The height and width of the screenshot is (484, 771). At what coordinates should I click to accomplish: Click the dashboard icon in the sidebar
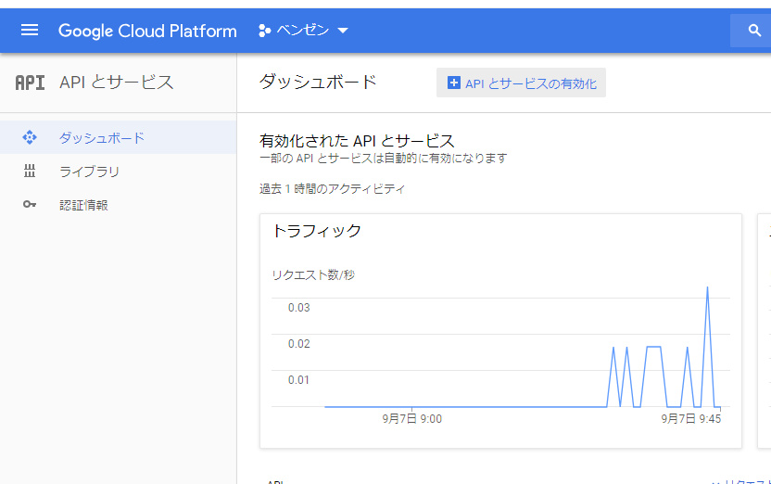(x=30, y=137)
